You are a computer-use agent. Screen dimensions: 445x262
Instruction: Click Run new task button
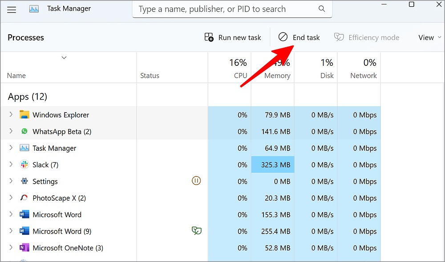point(233,38)
